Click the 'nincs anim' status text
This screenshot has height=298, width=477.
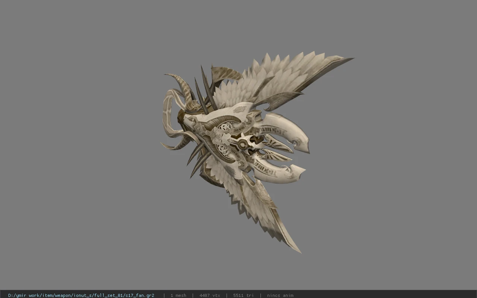pos(280,295)
